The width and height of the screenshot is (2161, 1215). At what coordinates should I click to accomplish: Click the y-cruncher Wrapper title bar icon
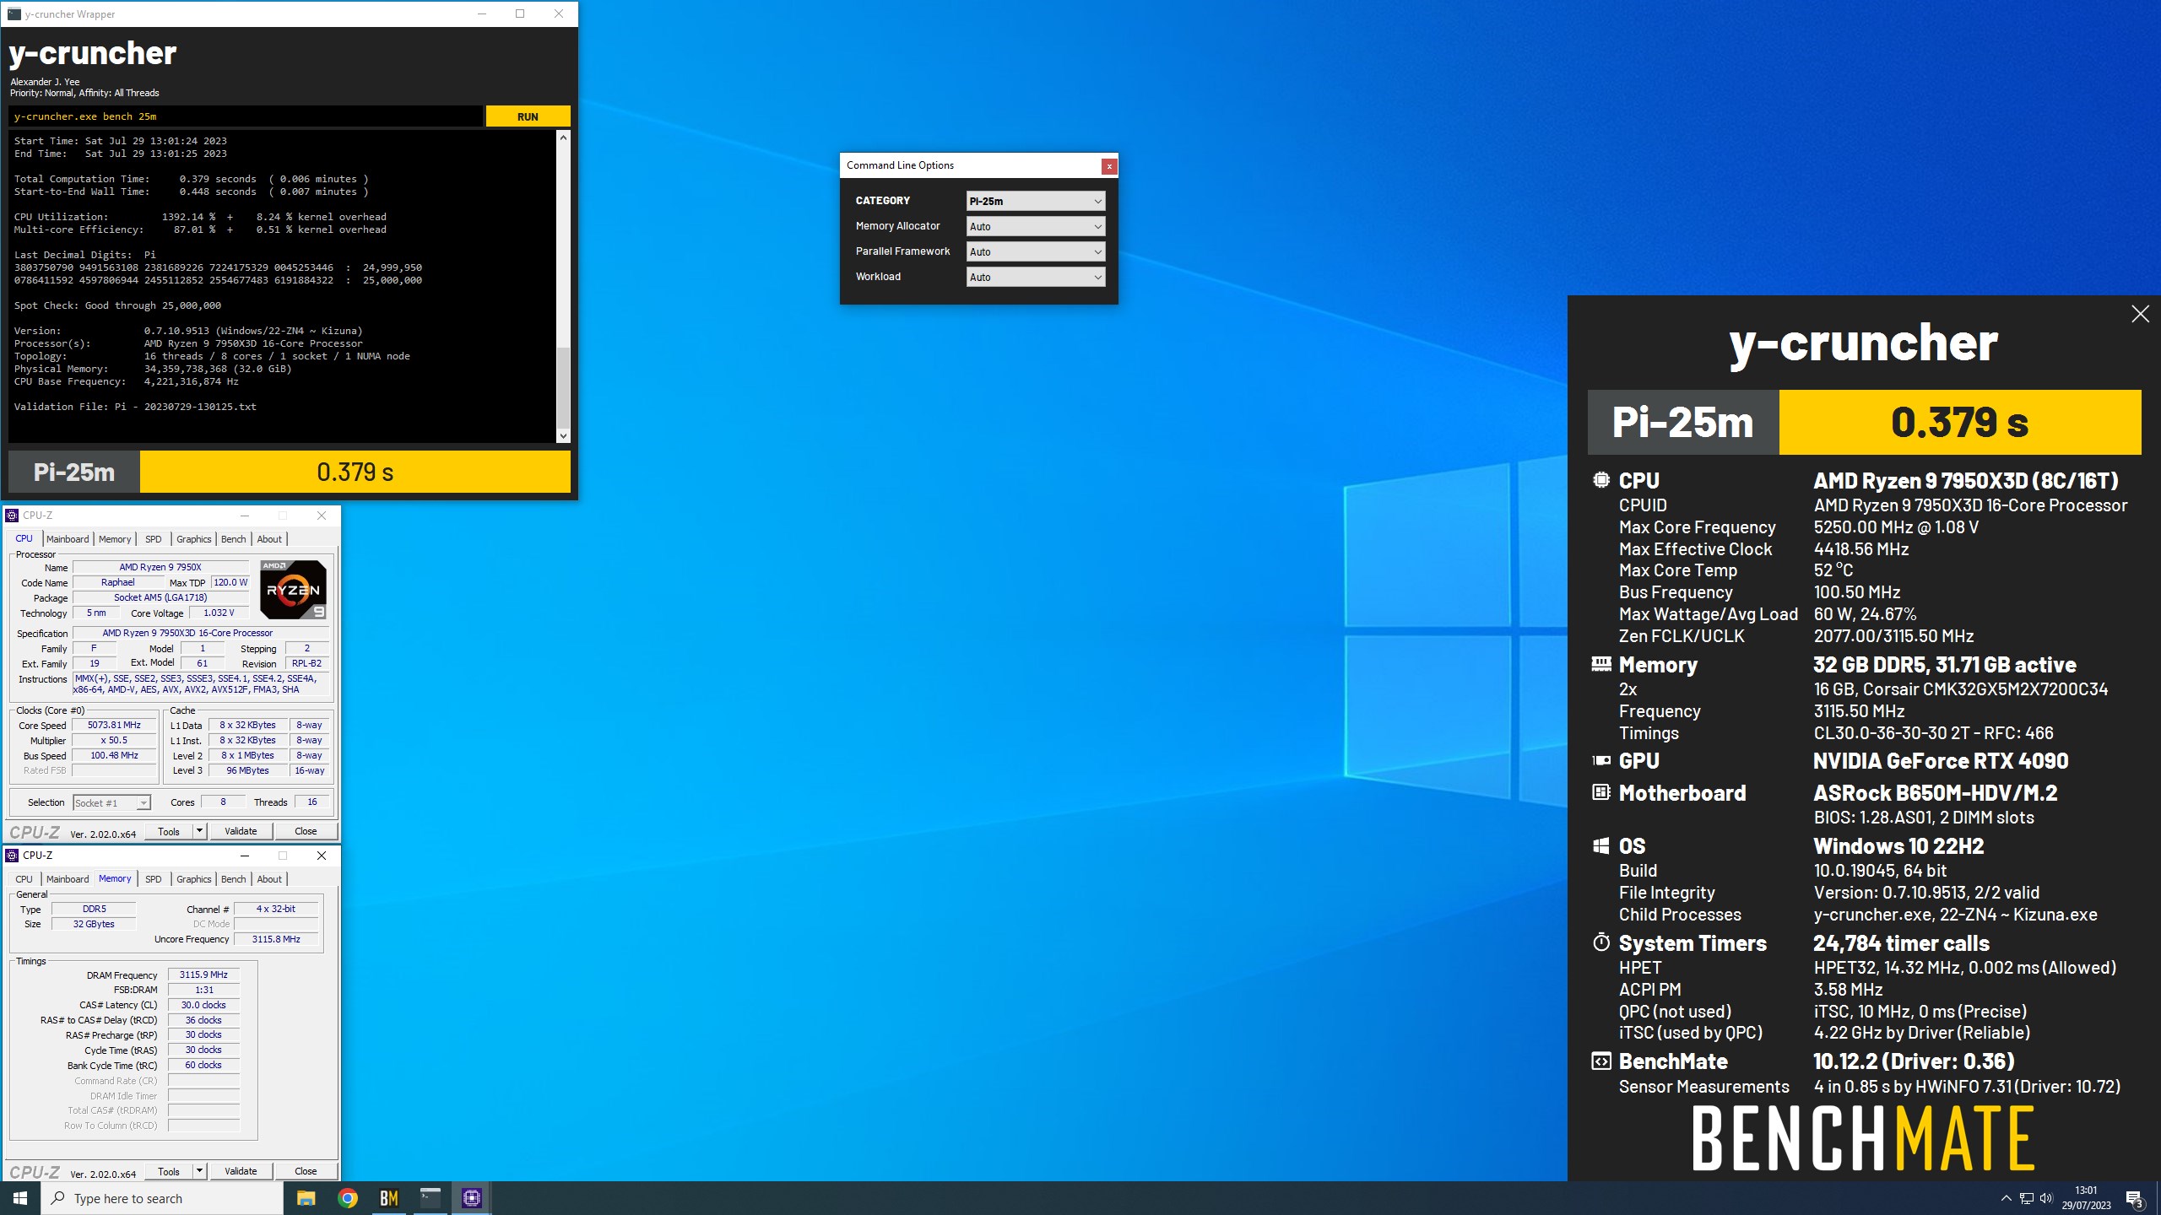[14, 13]
